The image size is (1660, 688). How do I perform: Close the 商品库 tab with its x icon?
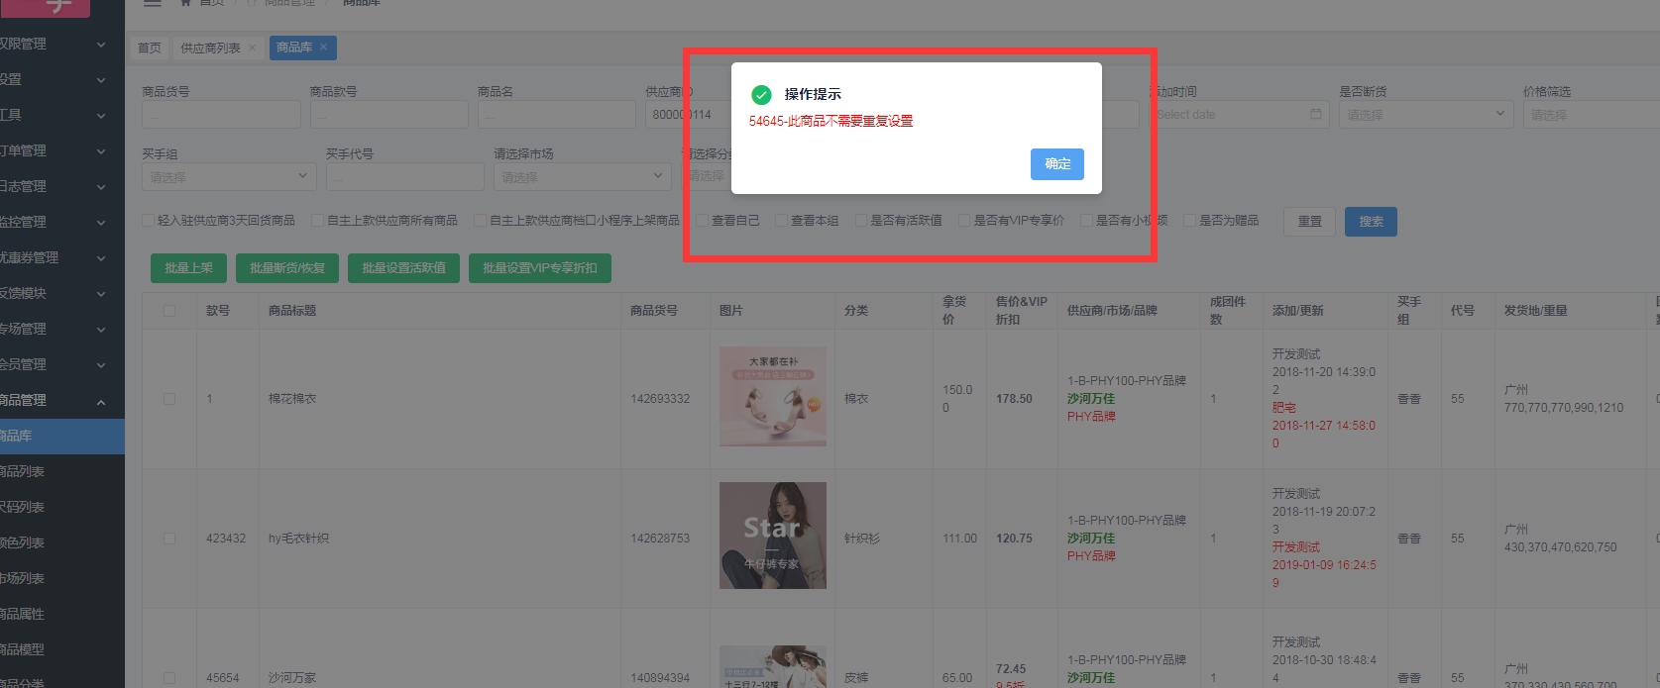(x=323, y=48)
